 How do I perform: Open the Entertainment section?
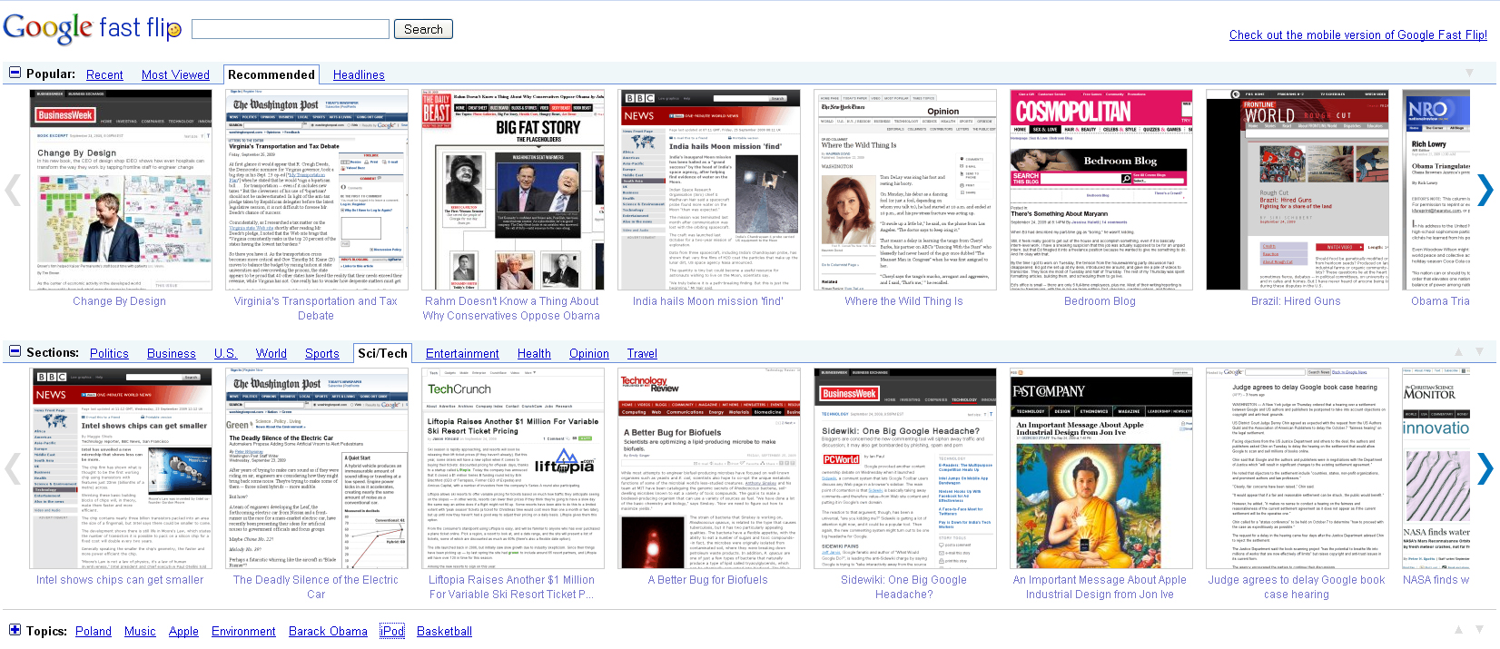[x=462, y=354]
